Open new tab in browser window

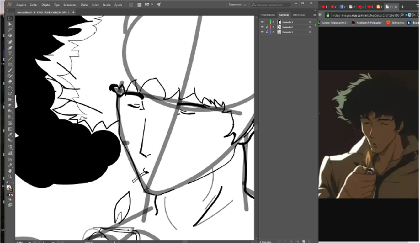coord(403,7)
